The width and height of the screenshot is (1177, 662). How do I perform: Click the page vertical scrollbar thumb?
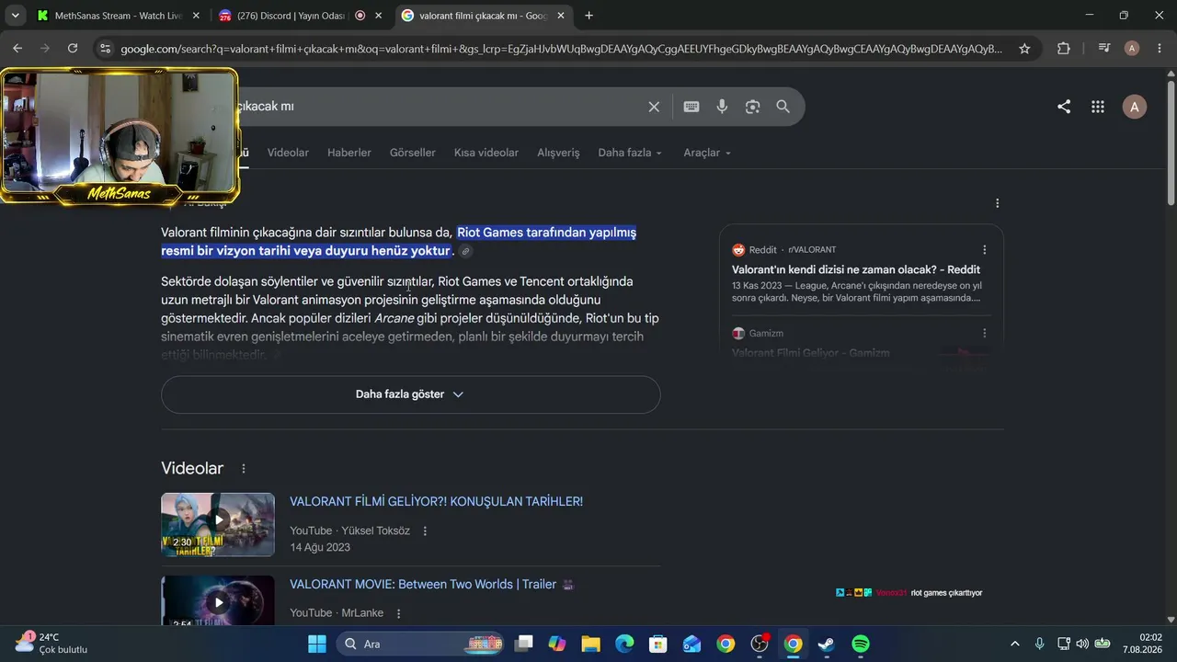click(x=1171, y=143)
